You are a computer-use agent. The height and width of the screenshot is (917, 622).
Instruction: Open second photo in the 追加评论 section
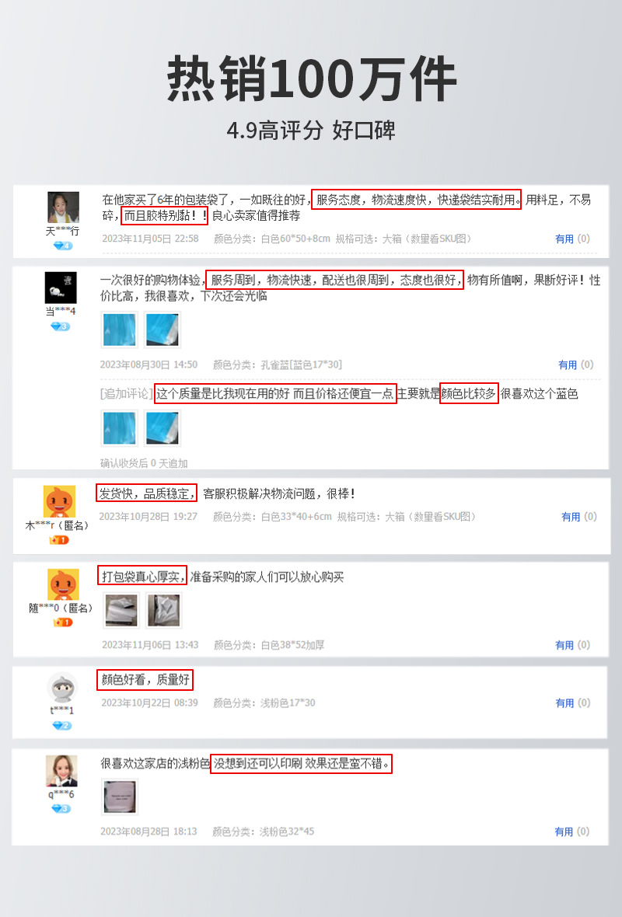tap(162, 428)
